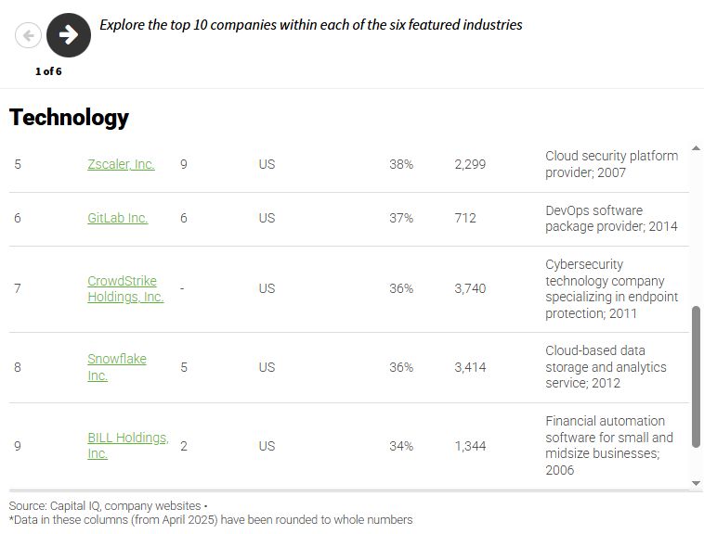Click the Technology heading
The width and height of the screenshot is (704, 534).
click(69, 118)
